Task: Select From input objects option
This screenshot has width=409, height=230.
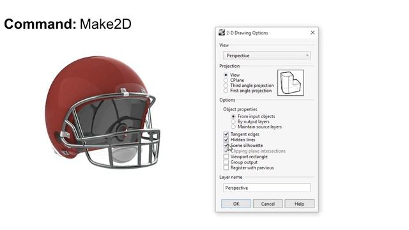Action: point(233,116)
